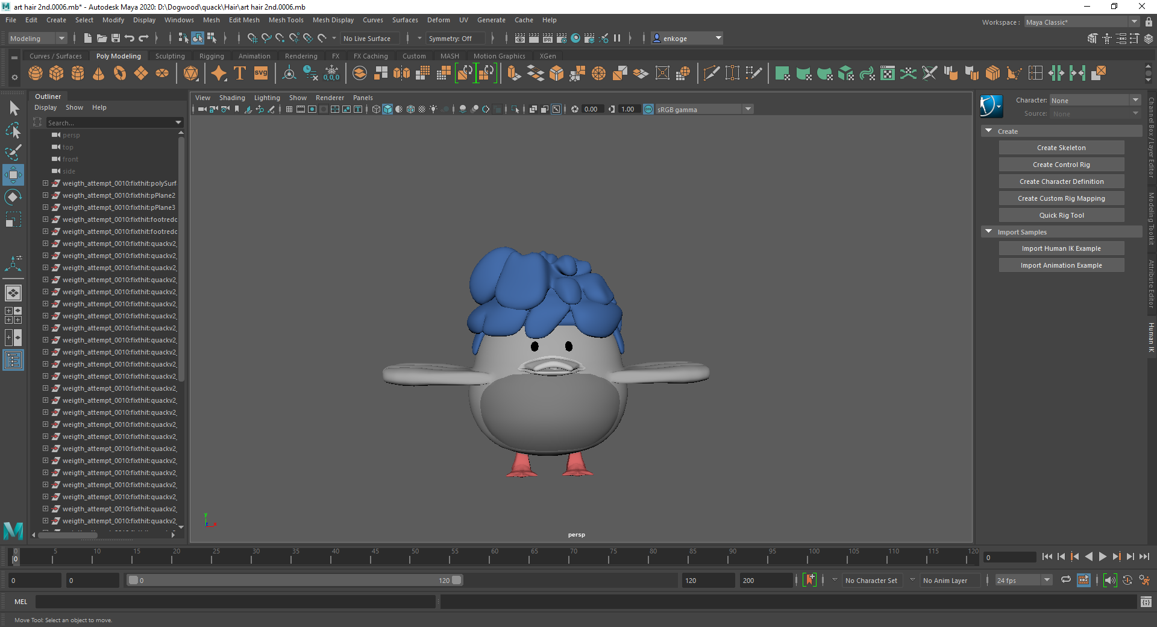Open the Mesh Tools menu
Image resolution: width=1157 pixels, height=627 pixels.
pos(286,20)
